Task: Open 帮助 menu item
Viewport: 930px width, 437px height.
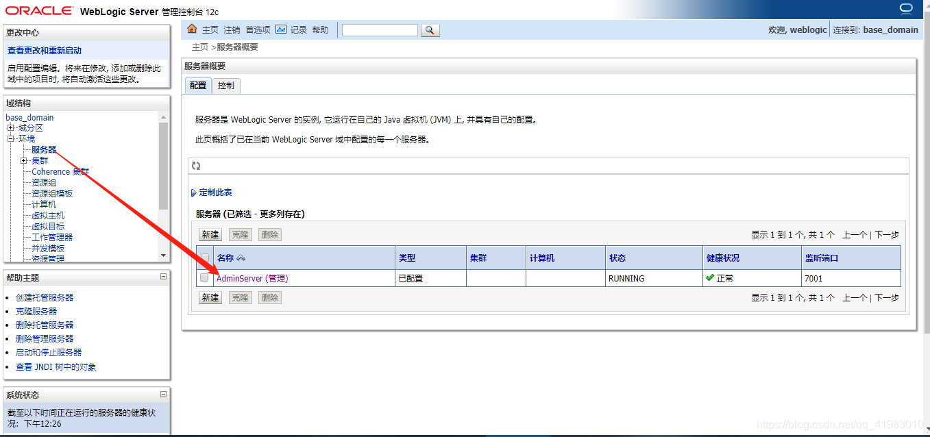Action: 320,30
